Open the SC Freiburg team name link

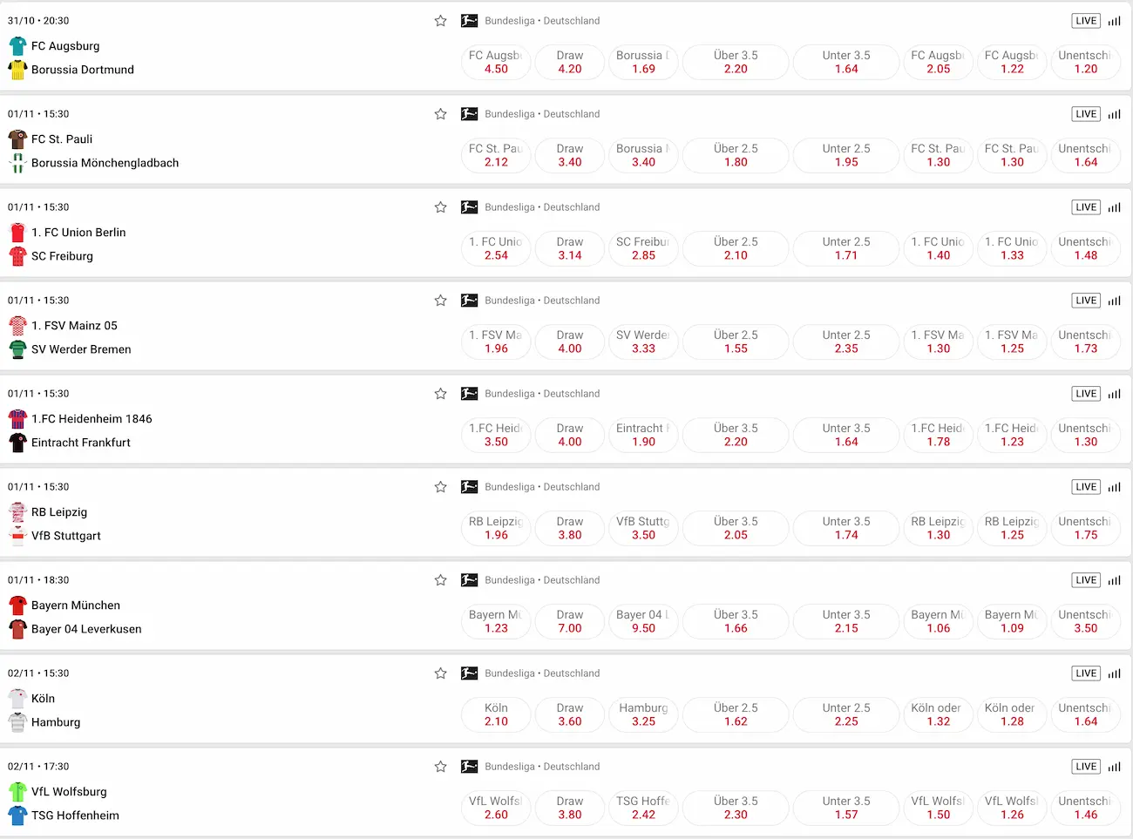[62, 256]
